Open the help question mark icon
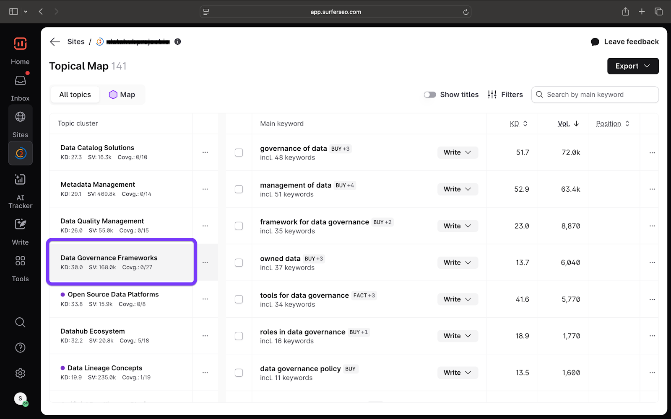This screenshot has height=419, width=671. point(20,348)
